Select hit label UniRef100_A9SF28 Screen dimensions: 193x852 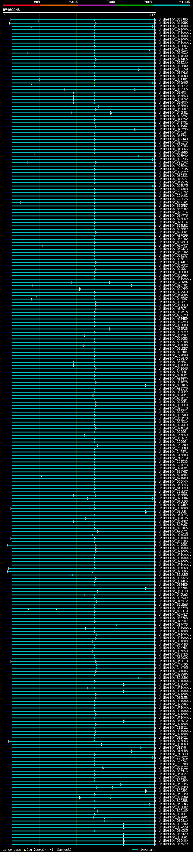tap(173, 329)
